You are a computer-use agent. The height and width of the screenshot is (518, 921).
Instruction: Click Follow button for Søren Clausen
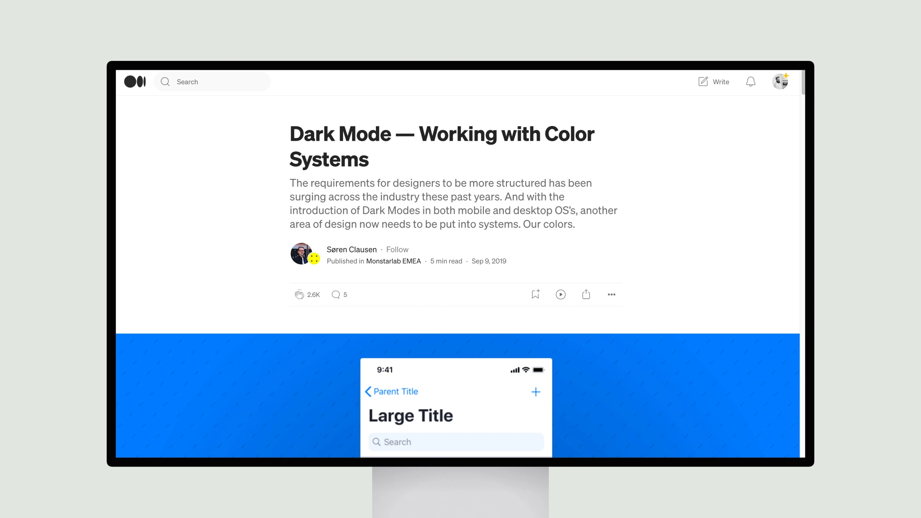397,248
